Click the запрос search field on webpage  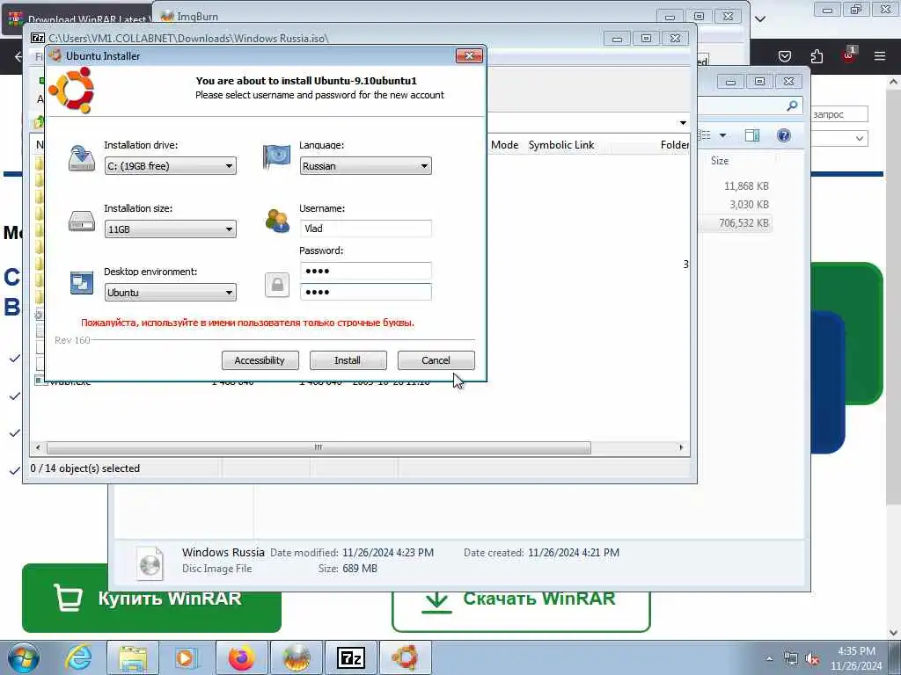pyautogui.click(x=839, y=114)
